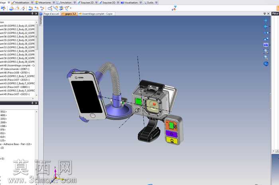Select tree row 47 (telecomande <21967>)

tap(15, 69)
